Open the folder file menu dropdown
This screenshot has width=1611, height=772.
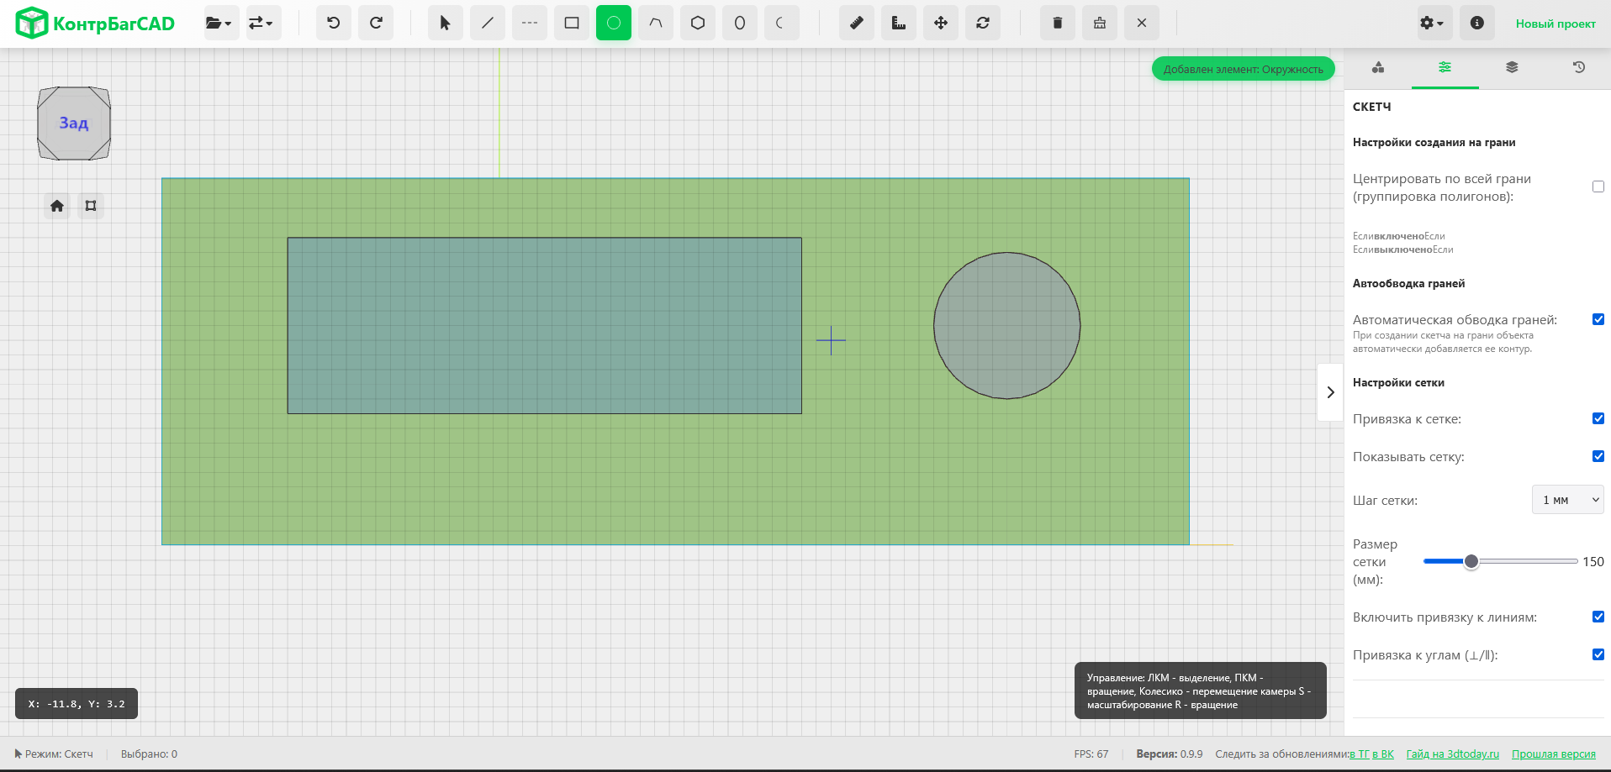(x=219, y=24)
